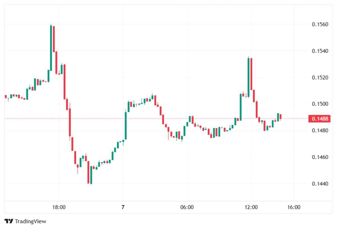Click the tall green candle peaking at 0.1560
337x229 pixels.
pos(51,48)
